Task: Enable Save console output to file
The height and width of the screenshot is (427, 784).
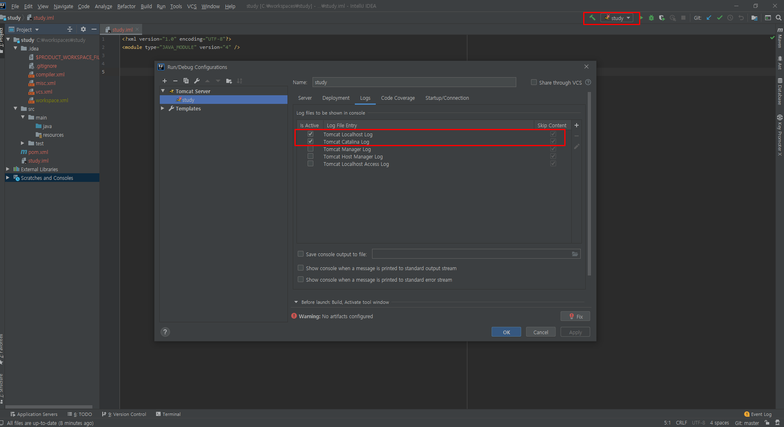Action: click(x=301, y=254)
